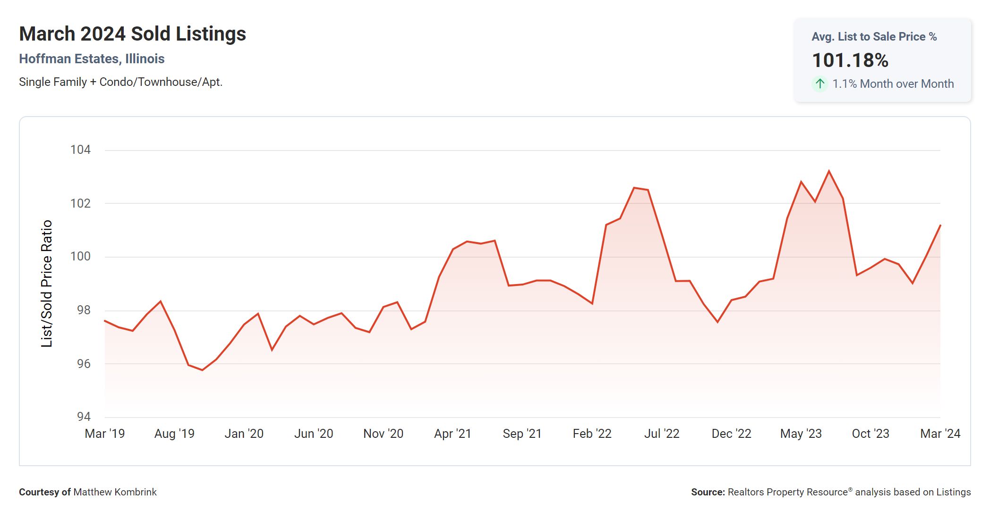Viewport: 990px width, 519px height.
Task: Click the Matthew Kombrink courtesy credit
Action: (115, 492)
